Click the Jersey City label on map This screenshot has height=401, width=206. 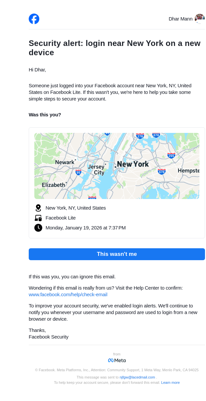[x=96, y=170]
